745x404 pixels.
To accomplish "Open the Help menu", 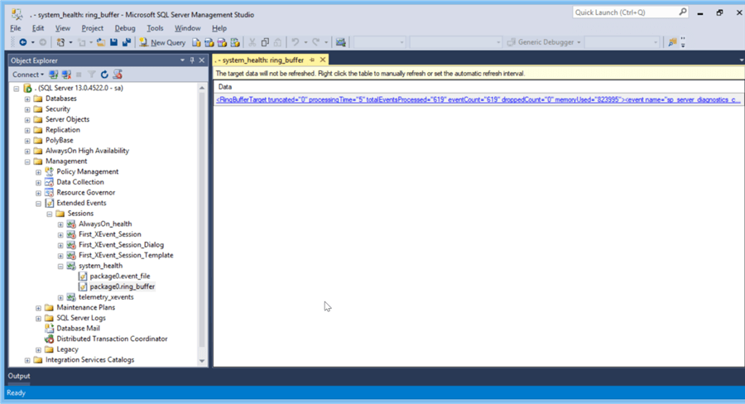I will click(219, 28).
